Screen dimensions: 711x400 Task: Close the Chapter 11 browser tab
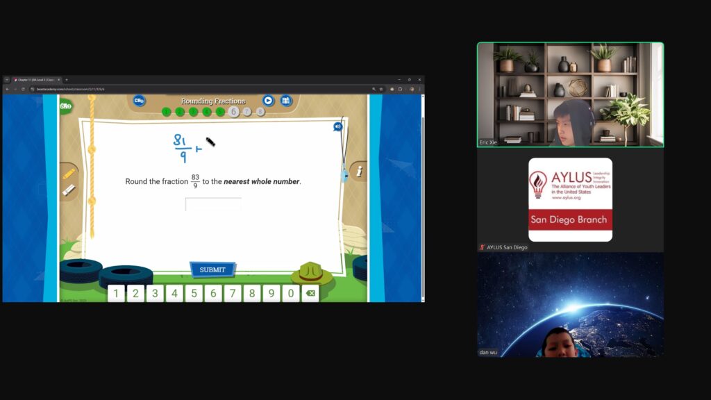(58, 80)
